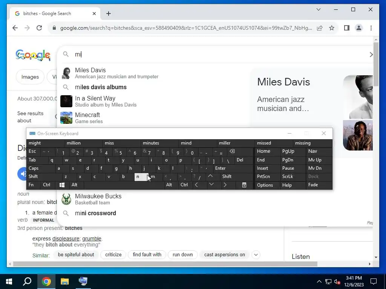Toggle the Fn key on the On-Screen Keyboard

[34, 185]
